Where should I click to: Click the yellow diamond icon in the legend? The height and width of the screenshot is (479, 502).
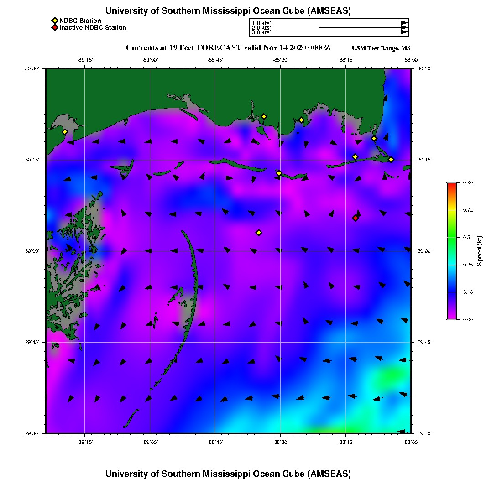(x=54, y=21)
